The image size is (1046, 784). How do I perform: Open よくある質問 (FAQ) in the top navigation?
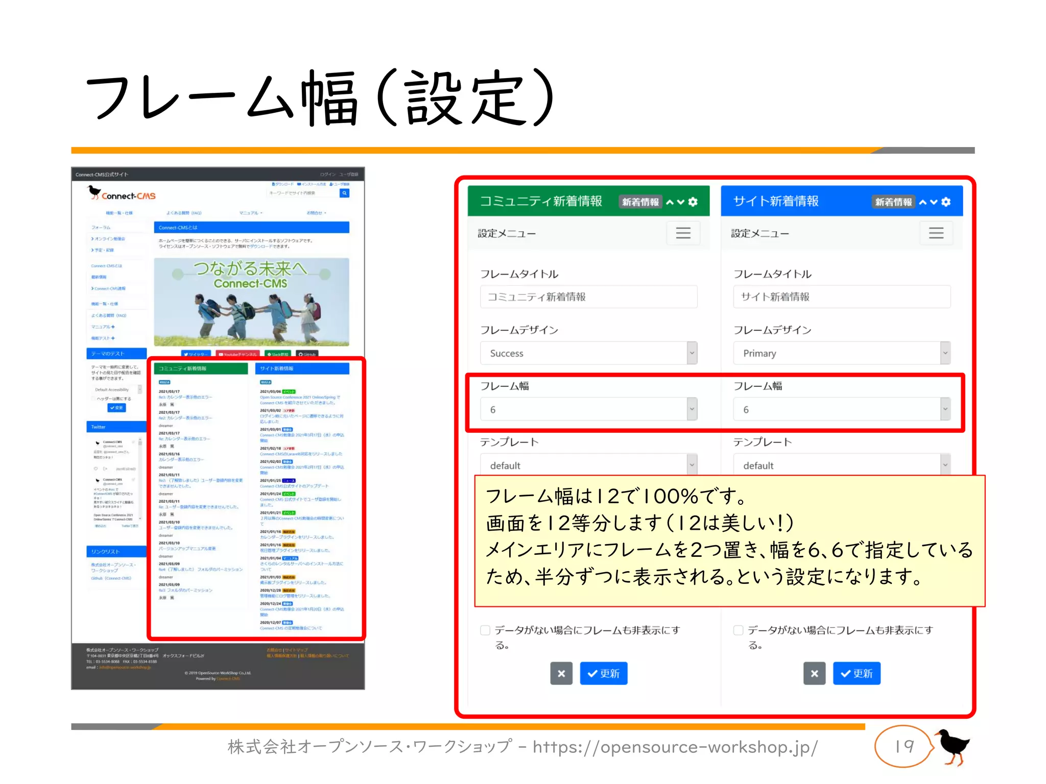[x=184, y=213]
